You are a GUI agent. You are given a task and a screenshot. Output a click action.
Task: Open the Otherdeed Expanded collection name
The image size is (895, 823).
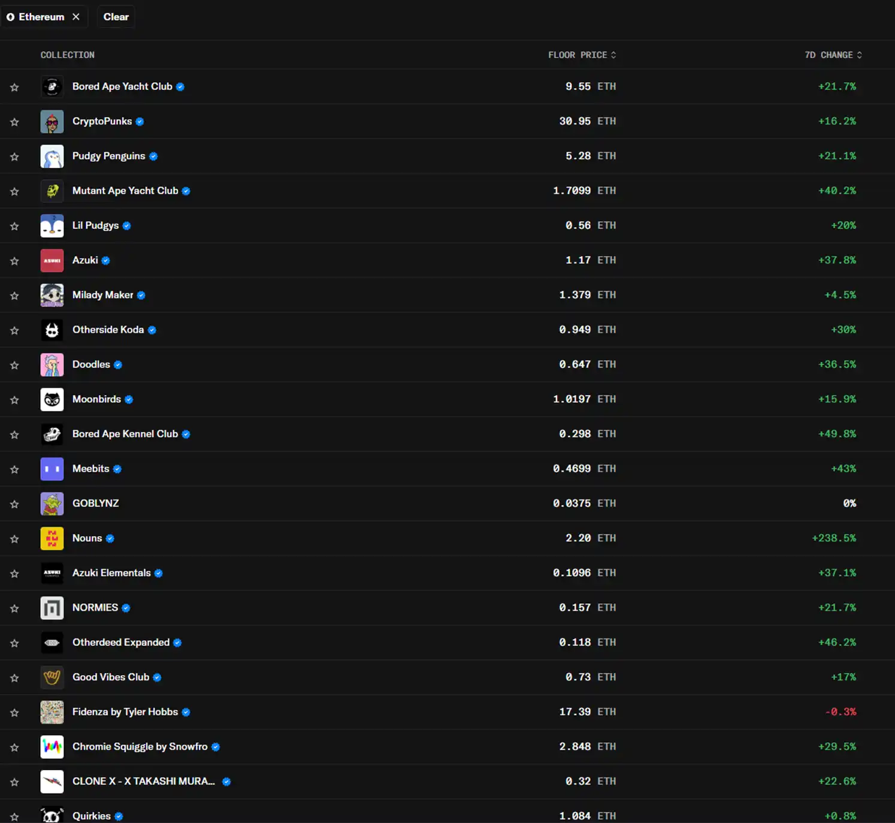point(121,643)
